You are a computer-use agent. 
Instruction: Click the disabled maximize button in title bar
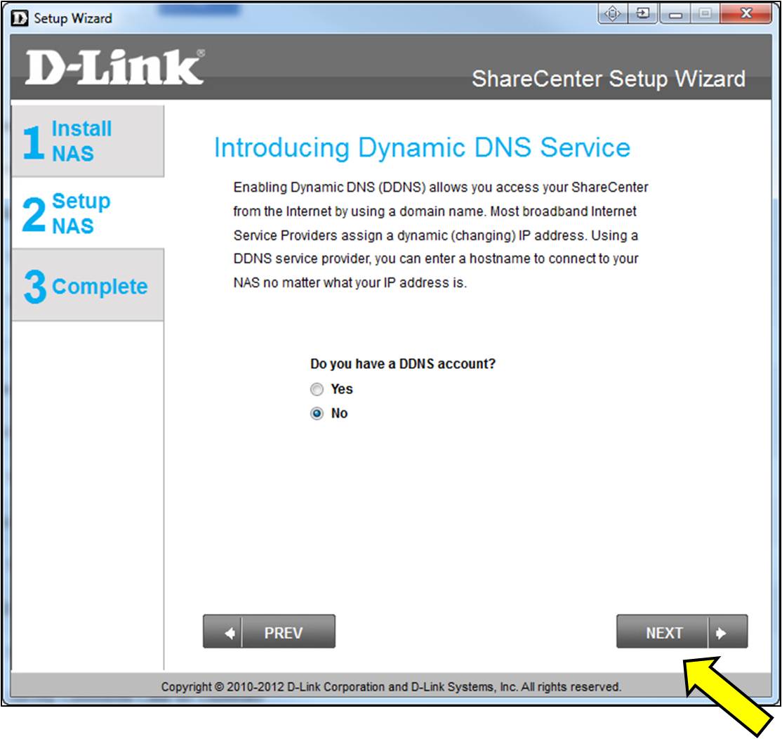point(705,14)
